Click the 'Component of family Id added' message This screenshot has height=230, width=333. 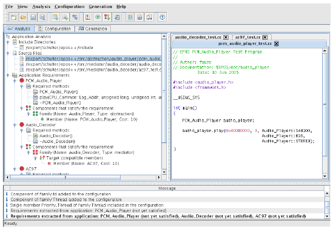coord(61,194)
